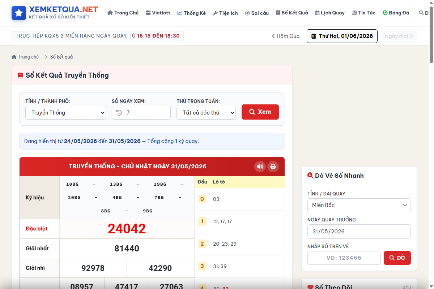
Task: Open the Bóng Đá page
Action: (x=396, y=13)
